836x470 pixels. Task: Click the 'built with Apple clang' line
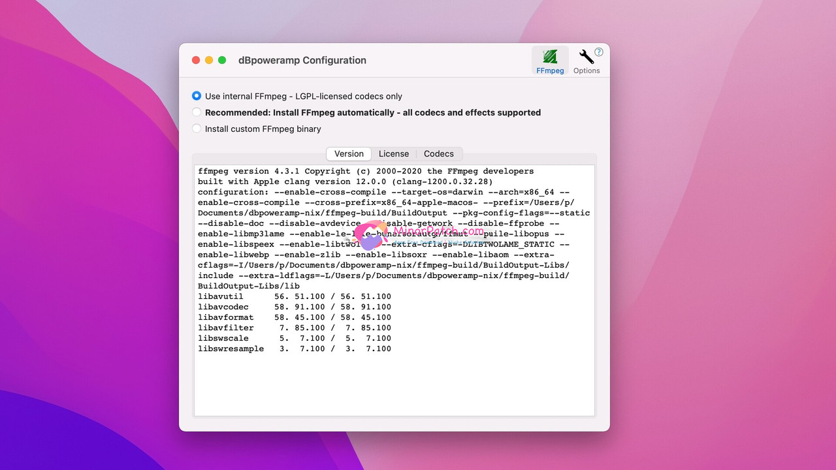pyautogui.click(x=346, y=181)
